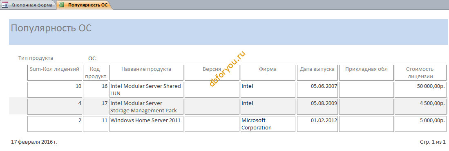Select the Sum-Кол лицензий column header

click(x=55, y=72)
